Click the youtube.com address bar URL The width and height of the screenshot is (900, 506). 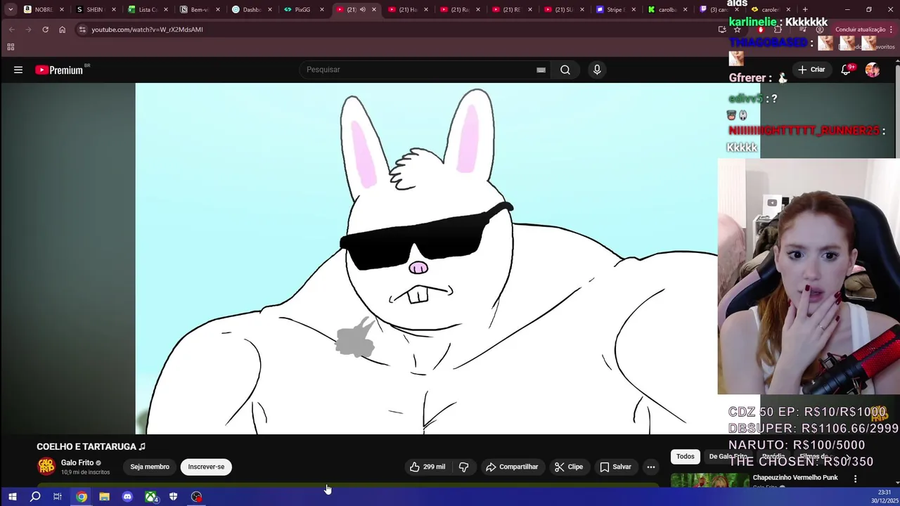[147, 30]
